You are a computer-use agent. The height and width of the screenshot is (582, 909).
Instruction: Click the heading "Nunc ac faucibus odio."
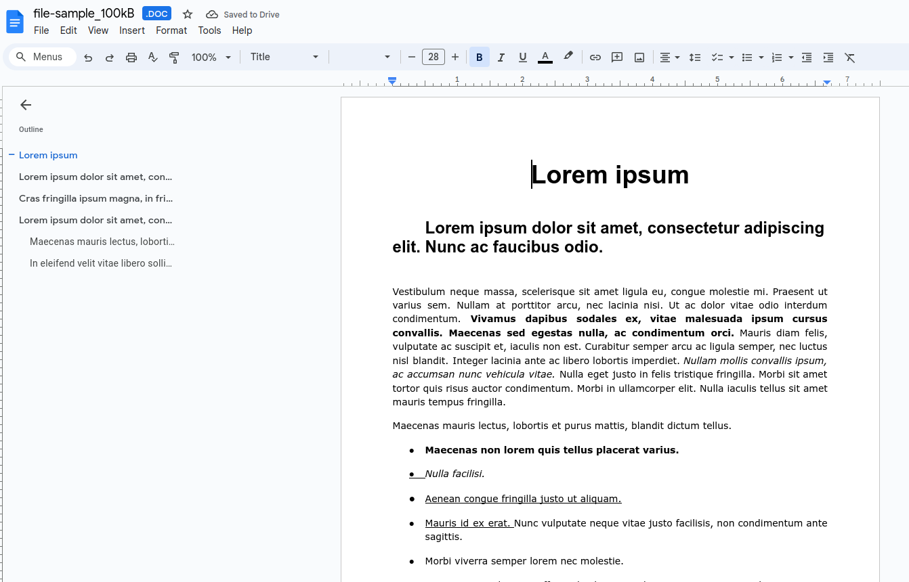tap(514, 247)
